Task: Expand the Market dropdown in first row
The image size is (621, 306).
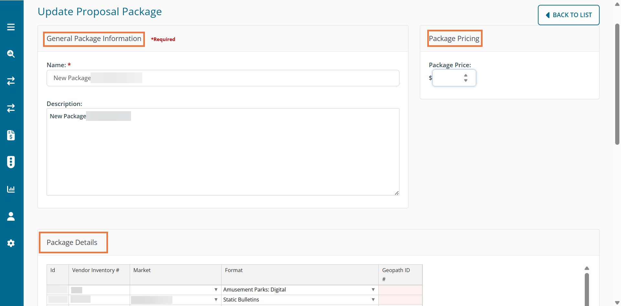Action: (216, 290)
